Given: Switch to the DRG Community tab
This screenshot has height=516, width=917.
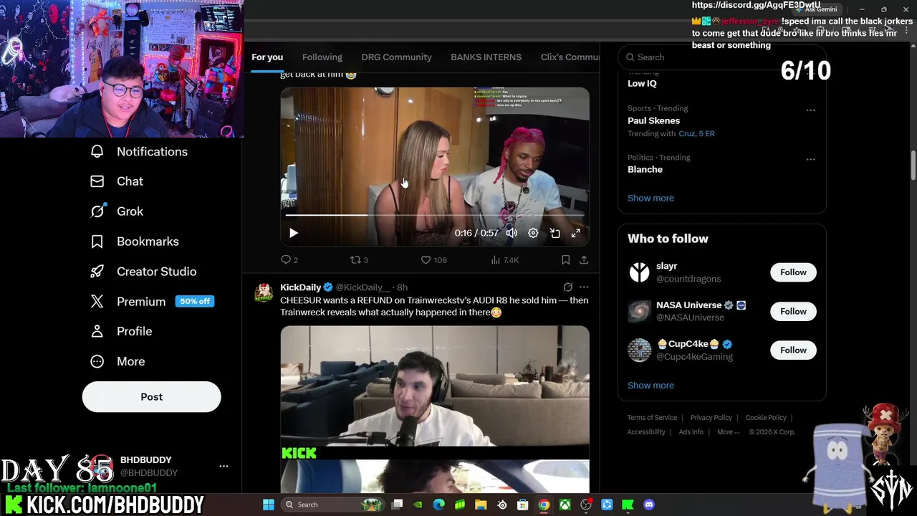Looking at the screenshot, I should coord(396,57).
